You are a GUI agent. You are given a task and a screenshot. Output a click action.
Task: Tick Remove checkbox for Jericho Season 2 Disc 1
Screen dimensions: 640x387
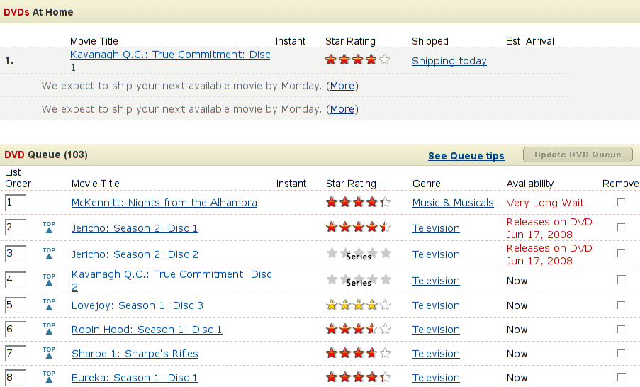pos(622,228)
